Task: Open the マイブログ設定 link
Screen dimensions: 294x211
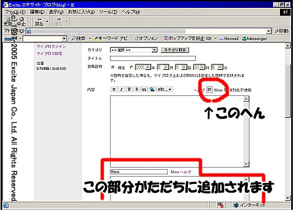Action: (x=49, y=54)
